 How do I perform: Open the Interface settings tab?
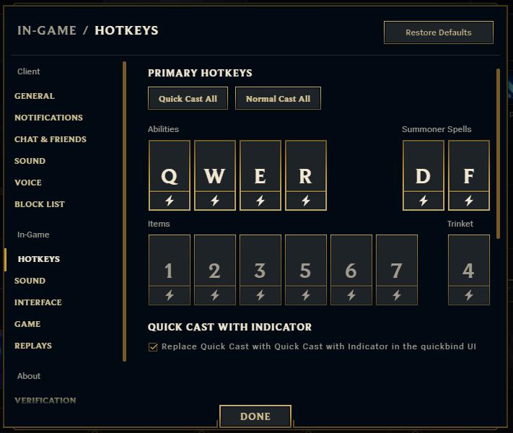tap(38, 302)
